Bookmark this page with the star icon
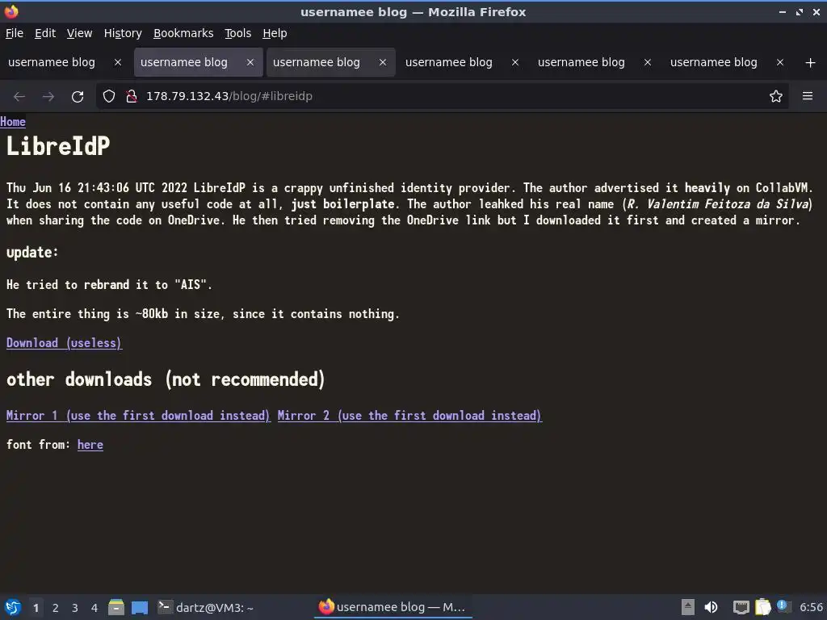 pos(776,96)
